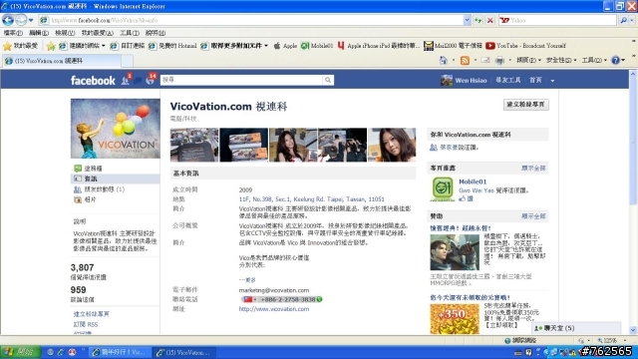Click the browser Back arrow button
The width and height of the screenshot is (638, 359).
pos(8,20)
